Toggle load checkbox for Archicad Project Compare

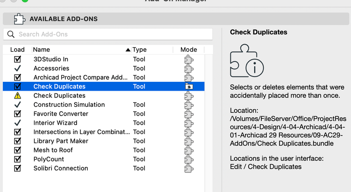point(18,77)
